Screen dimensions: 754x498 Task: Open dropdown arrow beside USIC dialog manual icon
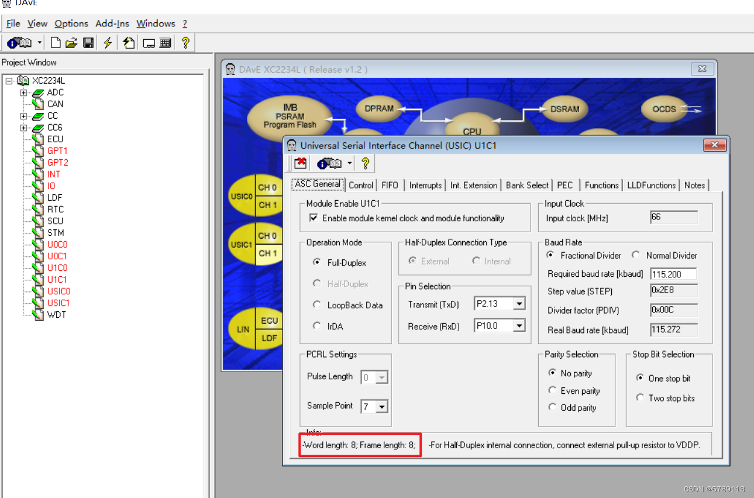[350, 163]
